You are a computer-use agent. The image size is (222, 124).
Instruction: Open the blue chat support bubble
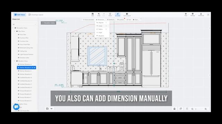click(x=16, y=107)
